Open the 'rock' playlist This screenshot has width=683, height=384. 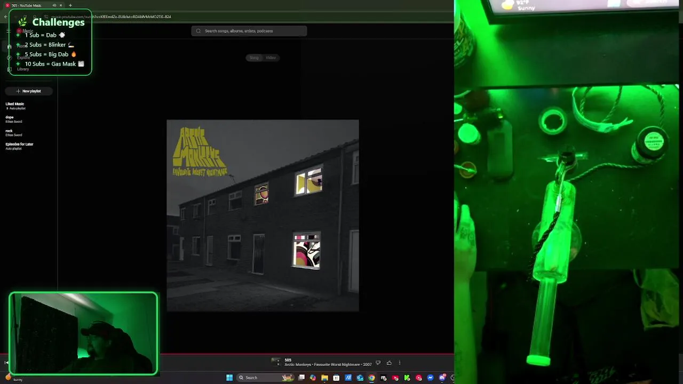14,132
